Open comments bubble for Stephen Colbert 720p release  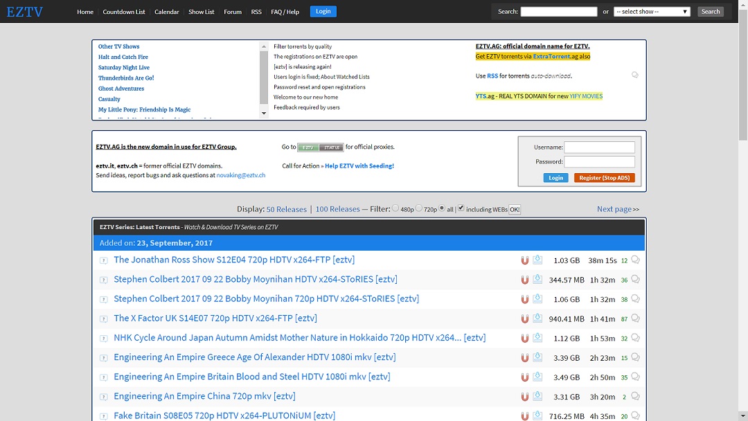pos(636,298)
